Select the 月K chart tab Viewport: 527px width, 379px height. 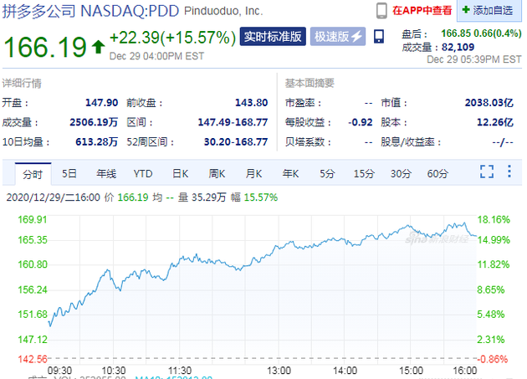pyautogui.click(x=253, y=173)
